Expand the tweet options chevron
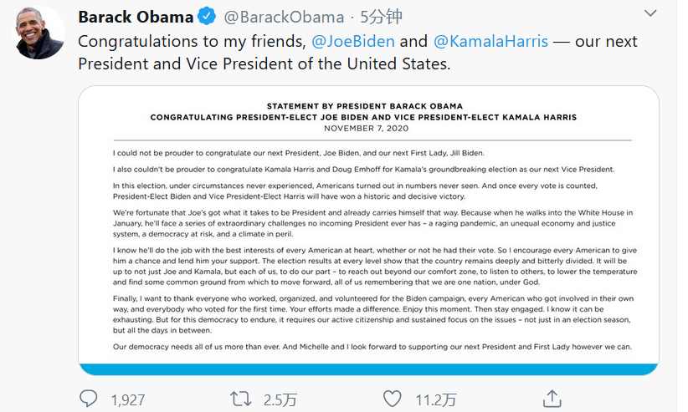688x412 pixels. [x=649, y=15]
